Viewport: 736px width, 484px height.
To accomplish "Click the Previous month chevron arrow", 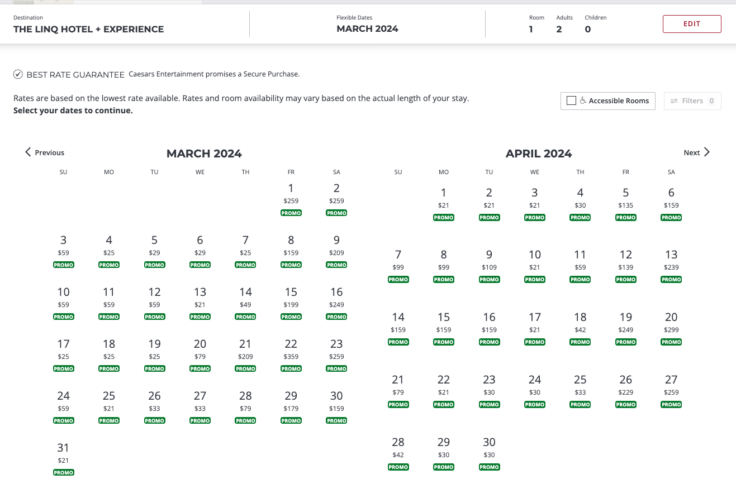I will point(28,152).
